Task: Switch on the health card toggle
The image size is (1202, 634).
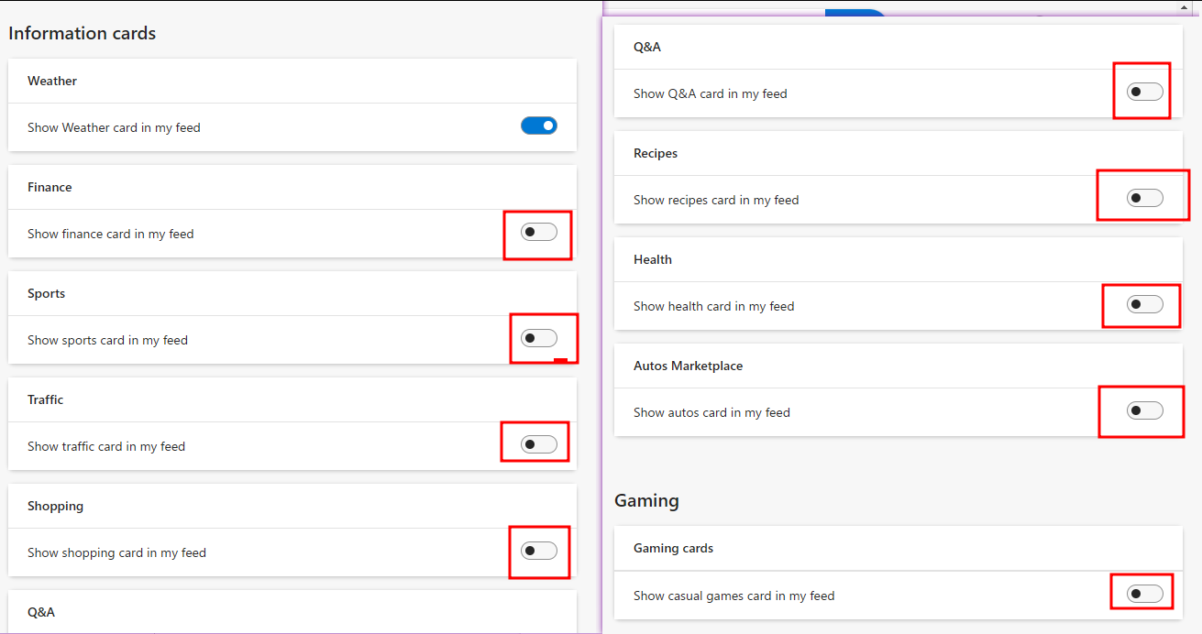Action: click(1145, 305)
